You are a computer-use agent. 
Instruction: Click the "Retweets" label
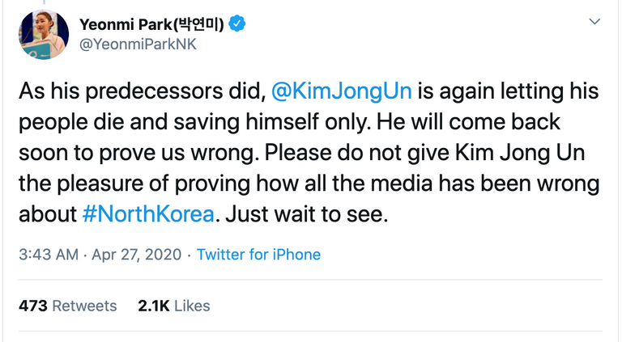click(x=84, y=306)
